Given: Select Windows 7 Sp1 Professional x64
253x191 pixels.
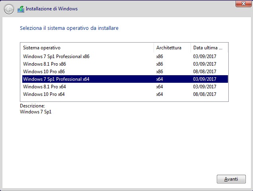Looking at the screenshot, I should [x=125, y=79].
